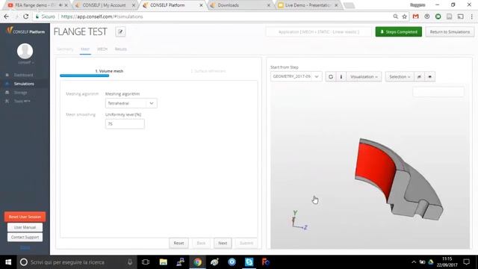The image size is (478, 269).
Task: Click the blue Volume mesh progress bar
Action: (x=84, y=75)
